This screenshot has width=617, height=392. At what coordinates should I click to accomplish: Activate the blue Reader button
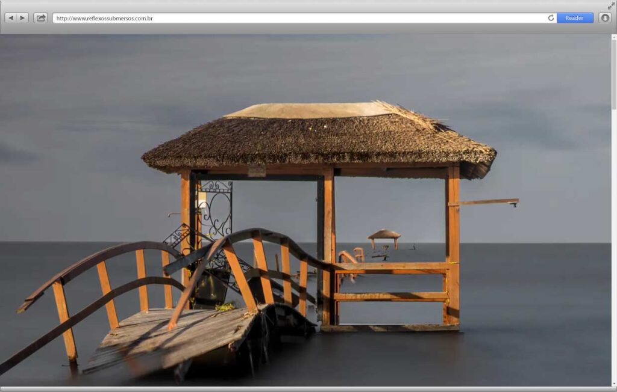point(574,18)
